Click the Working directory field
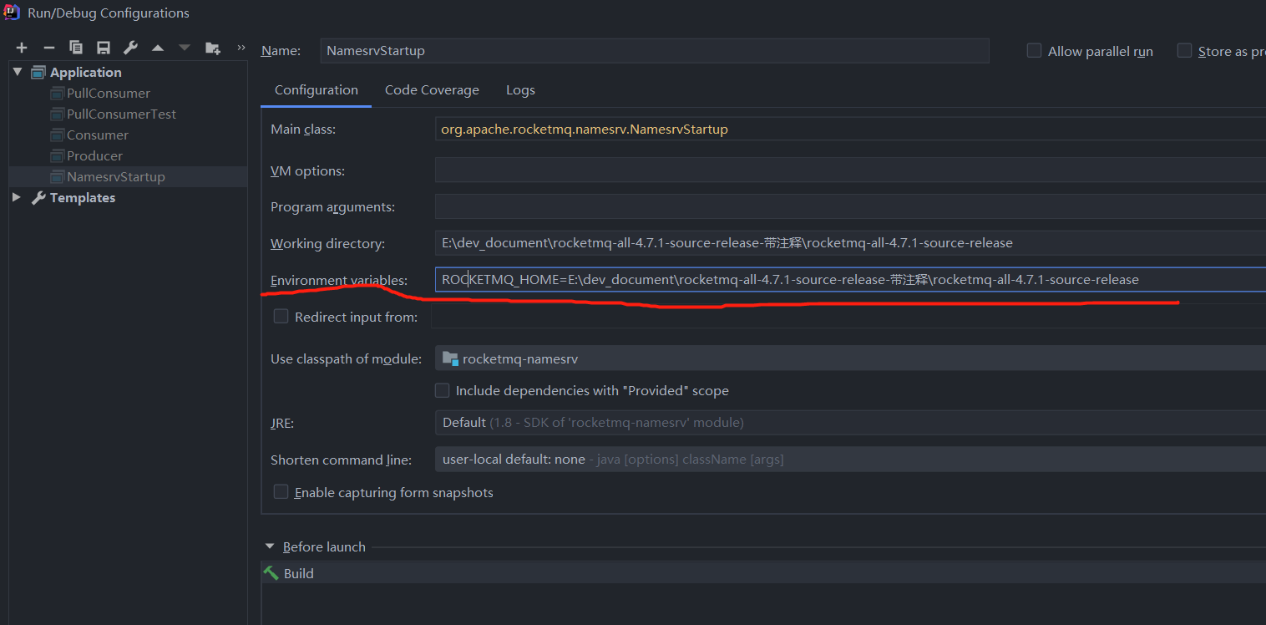 [850, 243]
